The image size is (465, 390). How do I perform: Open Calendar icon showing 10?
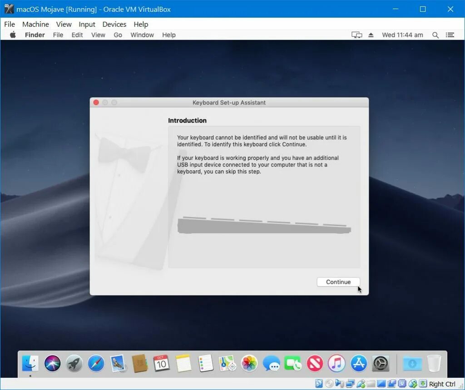161,363
